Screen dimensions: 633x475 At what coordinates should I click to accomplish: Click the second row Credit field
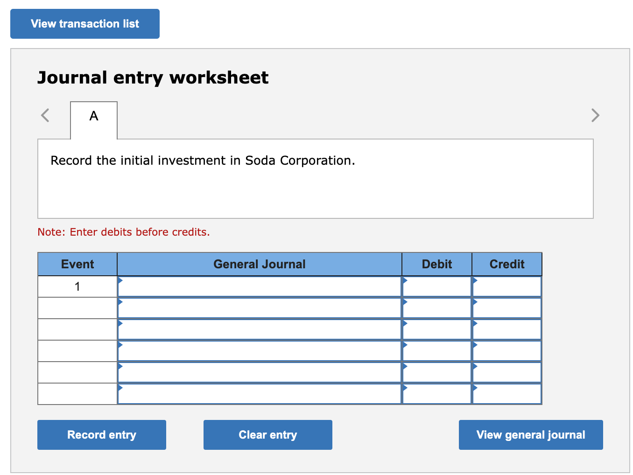507,308
